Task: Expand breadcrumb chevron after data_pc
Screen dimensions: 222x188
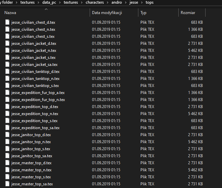Action: (60, 3)
